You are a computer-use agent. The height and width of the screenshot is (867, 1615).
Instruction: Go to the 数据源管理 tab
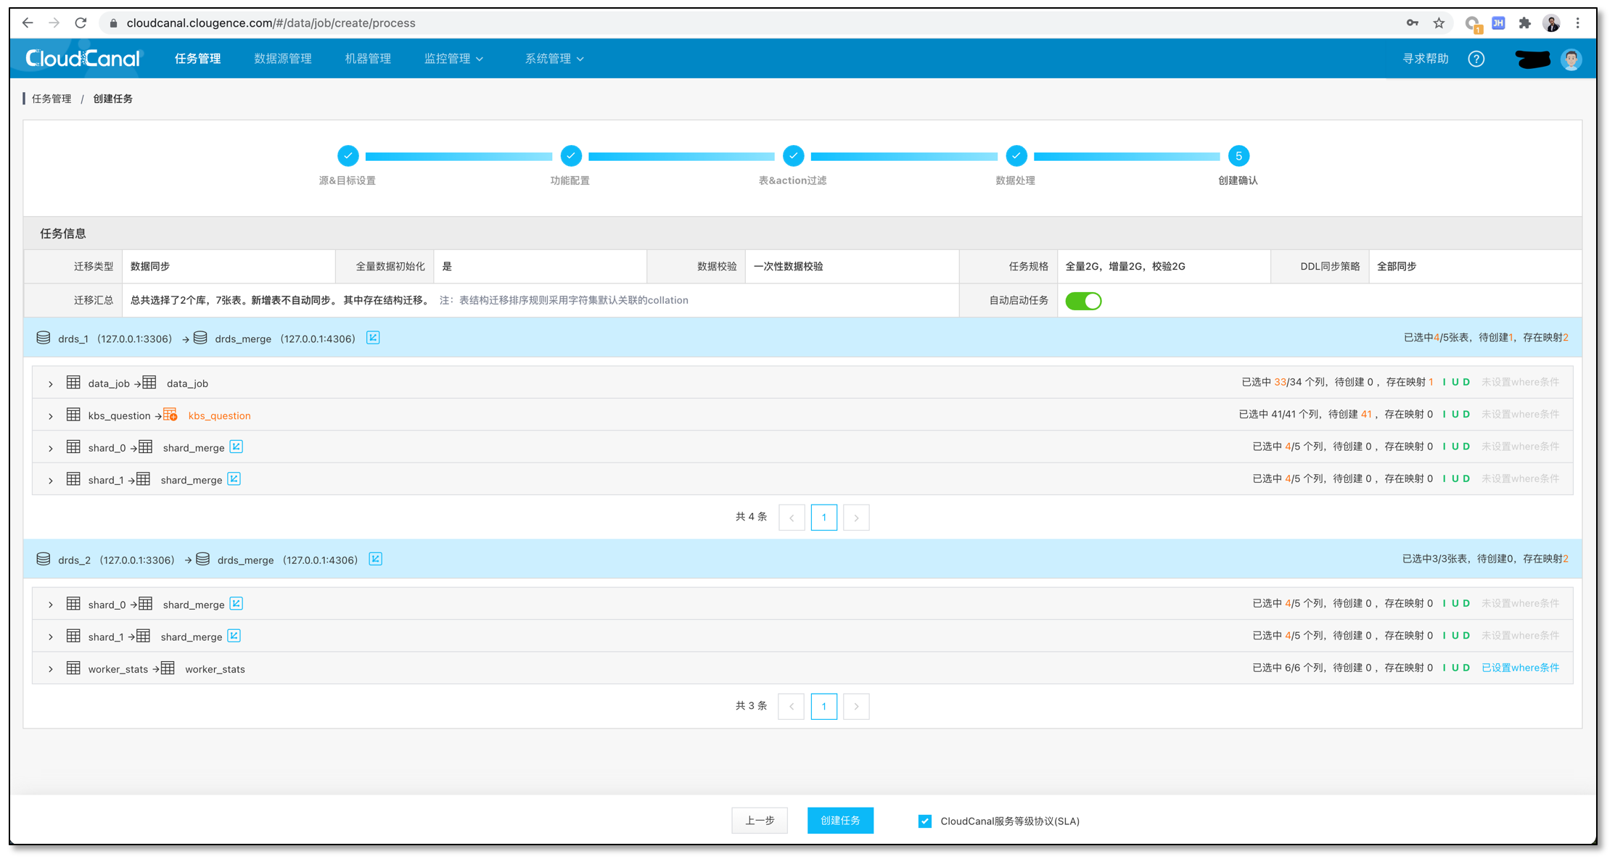coord(283,59)
